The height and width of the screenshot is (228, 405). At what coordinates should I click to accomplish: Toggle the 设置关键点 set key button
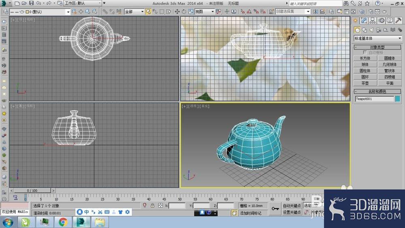[292, 212]
